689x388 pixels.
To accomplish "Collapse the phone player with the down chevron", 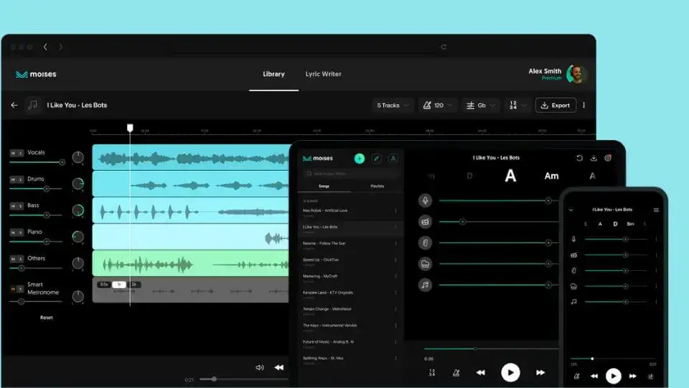I will [x=571, y=210].
